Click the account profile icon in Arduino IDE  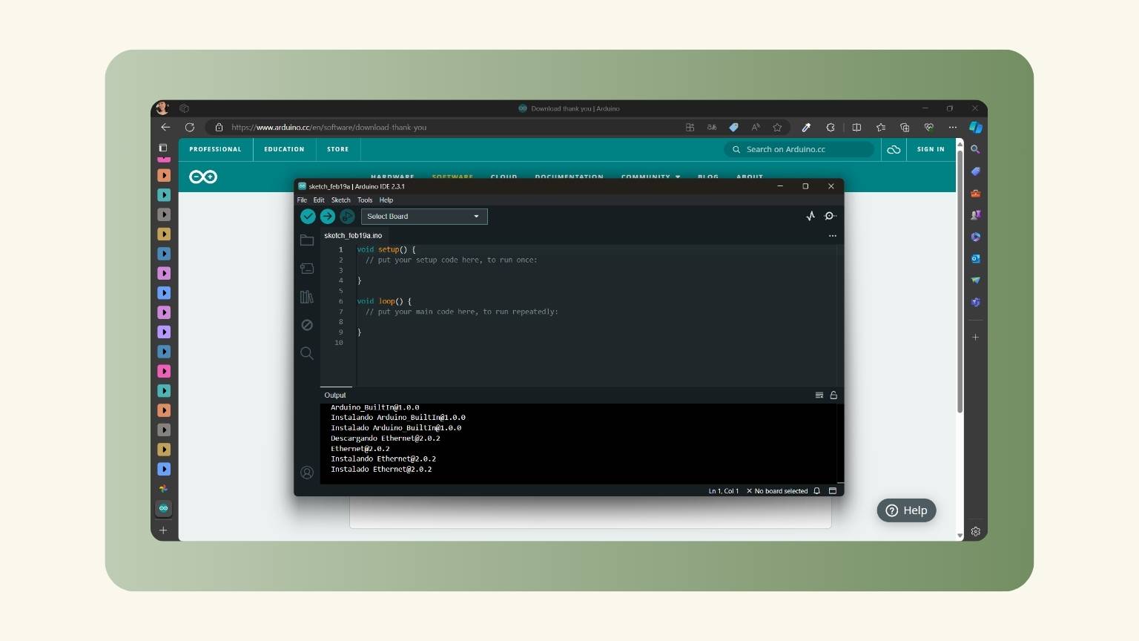[x=307, y=473]
